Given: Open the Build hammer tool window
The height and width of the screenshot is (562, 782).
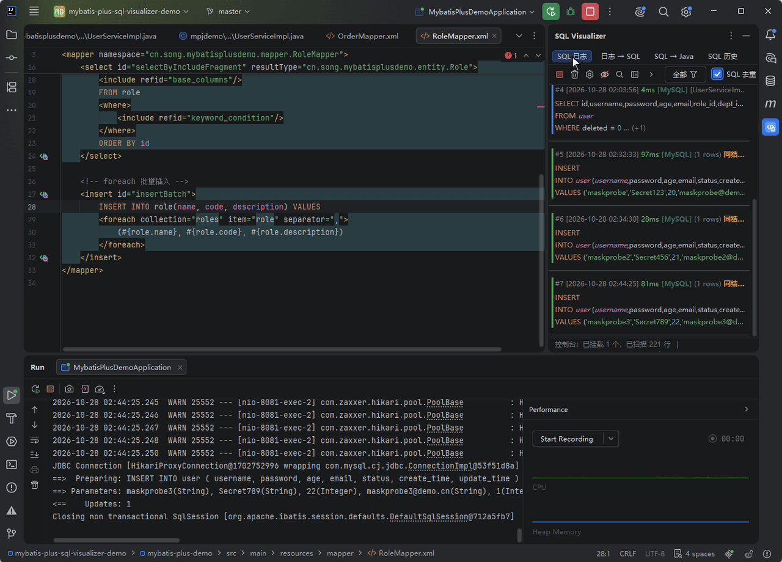Looking at the screenshot, I should 12,418.
